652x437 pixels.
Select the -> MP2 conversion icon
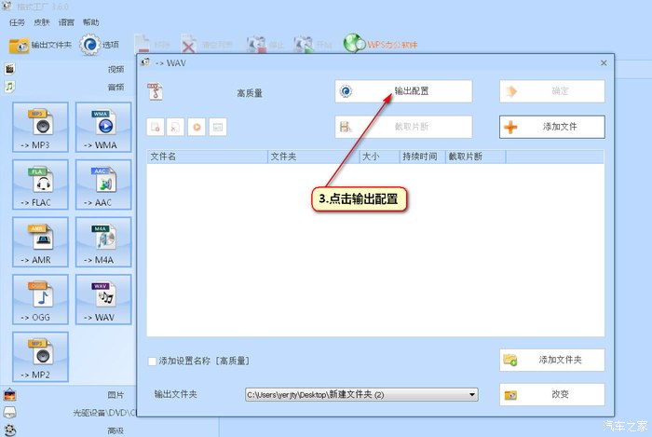[x=40, y=357]
